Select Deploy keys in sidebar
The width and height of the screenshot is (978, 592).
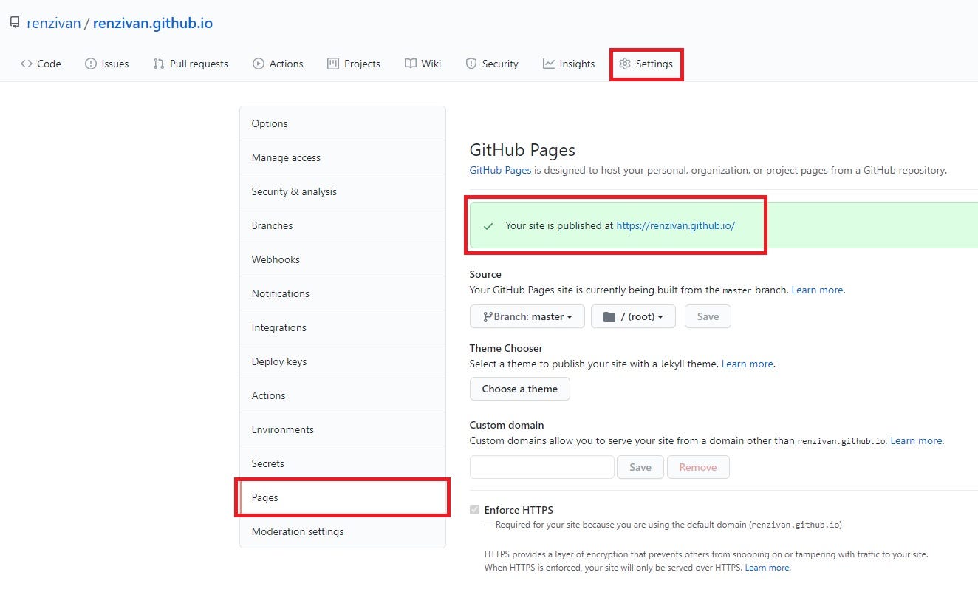click(343, 361)
